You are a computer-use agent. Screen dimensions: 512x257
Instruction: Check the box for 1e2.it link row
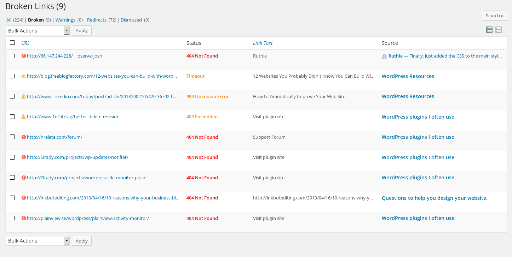[12, 116]
